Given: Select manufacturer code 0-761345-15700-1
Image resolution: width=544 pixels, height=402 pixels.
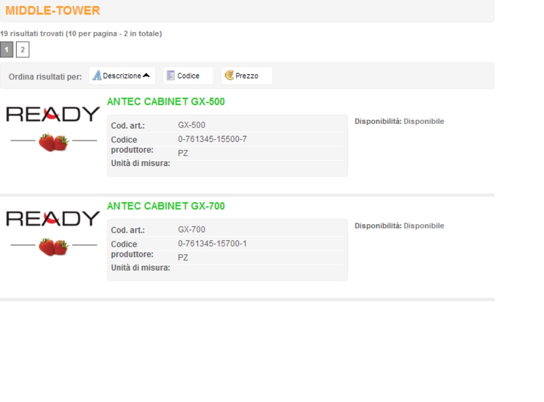Looking at the screenshot, I should (x=213, y=244).
